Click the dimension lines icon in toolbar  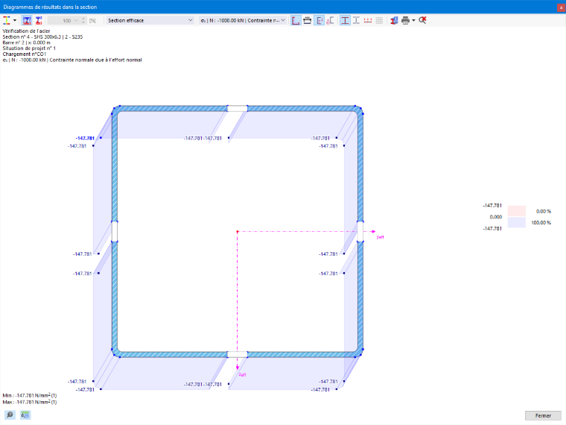[307, 21]
